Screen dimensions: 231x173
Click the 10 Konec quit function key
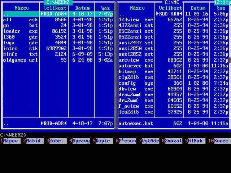tap(219, 141)
